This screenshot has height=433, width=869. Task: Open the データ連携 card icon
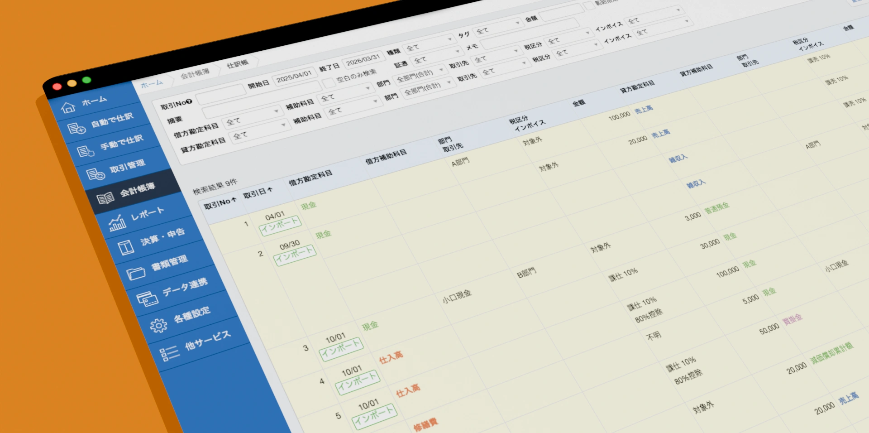click(147, 298)
